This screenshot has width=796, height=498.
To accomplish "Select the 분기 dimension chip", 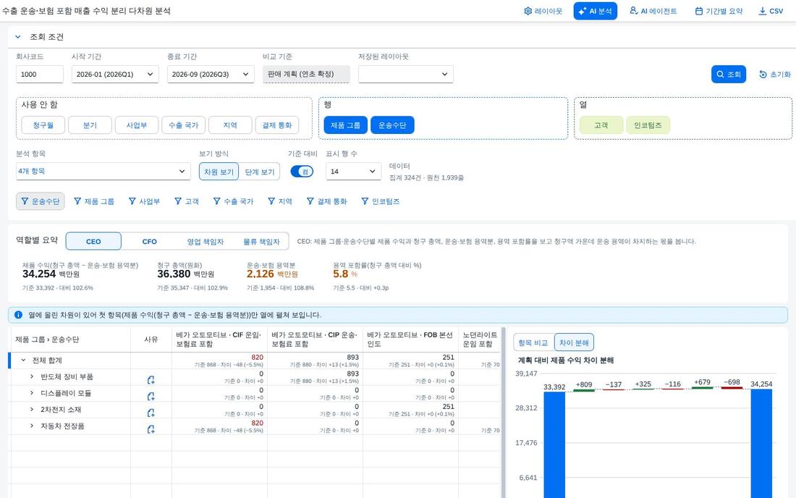I will [x=90, y=125].
